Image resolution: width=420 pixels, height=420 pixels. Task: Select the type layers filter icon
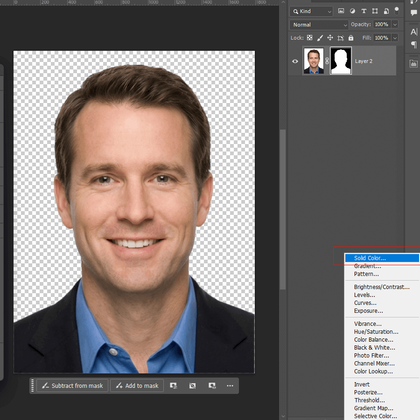tap(364, 11)
